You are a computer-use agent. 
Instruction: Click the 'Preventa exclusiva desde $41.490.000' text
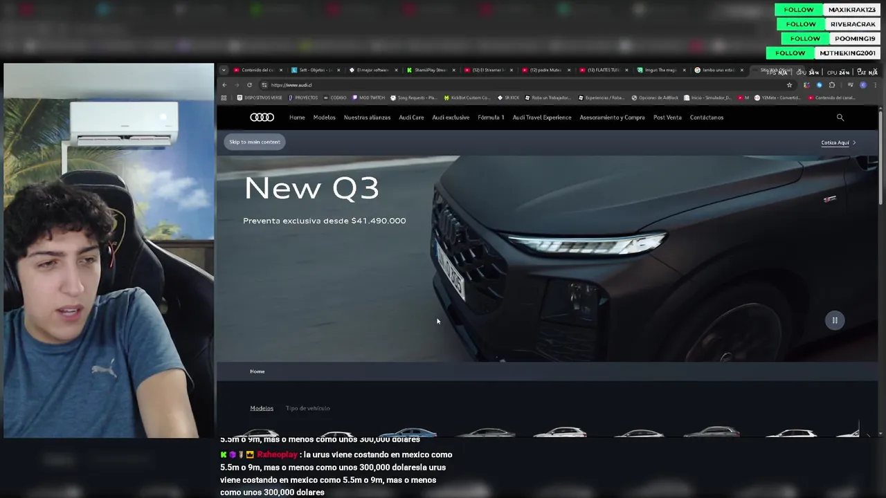325,221
